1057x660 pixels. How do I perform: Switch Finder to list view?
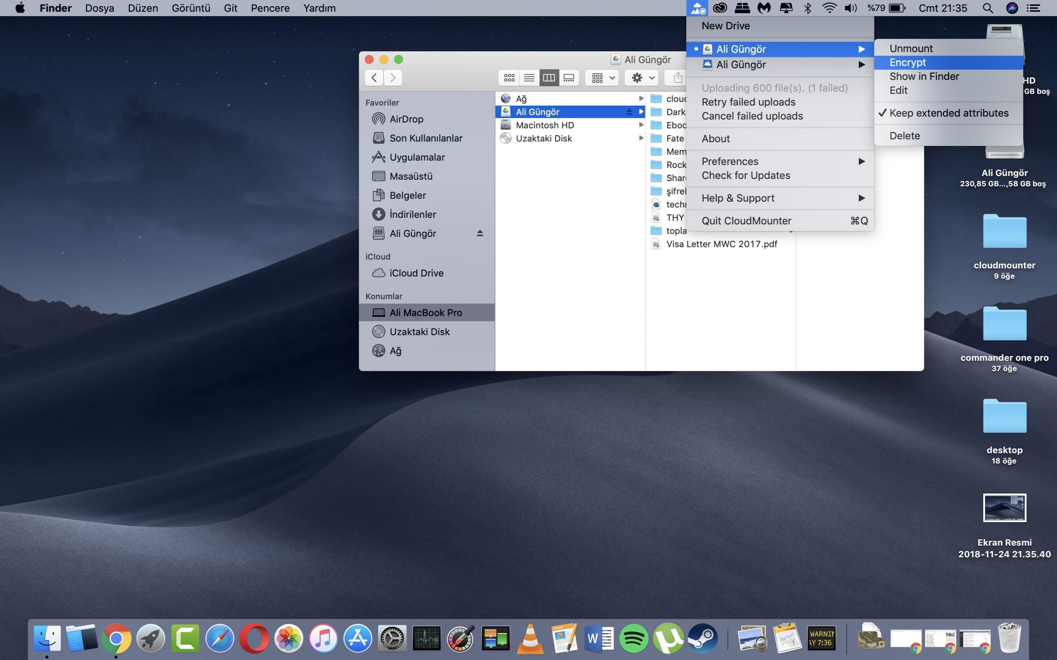[529, 78]
